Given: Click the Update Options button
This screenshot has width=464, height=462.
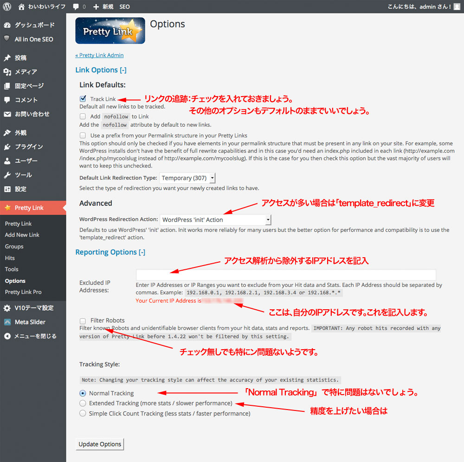Looking at the screenshot, I should point(100,444).
